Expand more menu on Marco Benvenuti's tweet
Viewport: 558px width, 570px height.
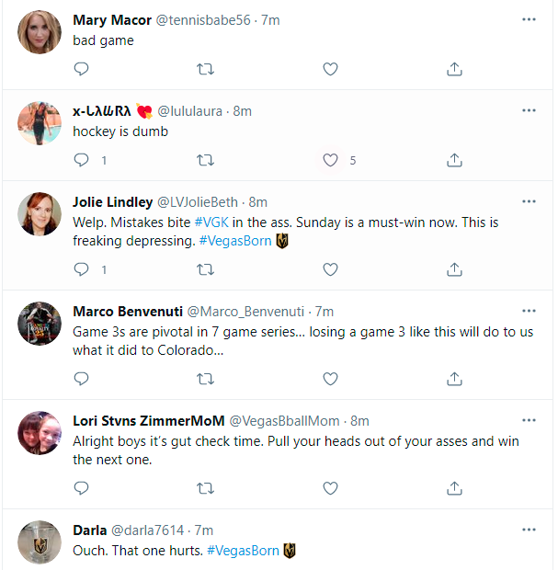(529, 311)
